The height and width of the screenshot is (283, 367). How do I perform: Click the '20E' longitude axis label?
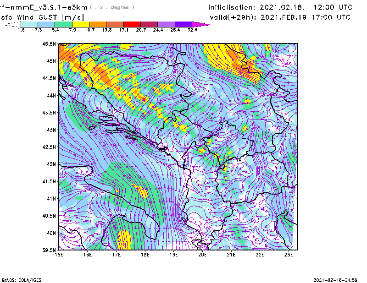pos(202,255)
